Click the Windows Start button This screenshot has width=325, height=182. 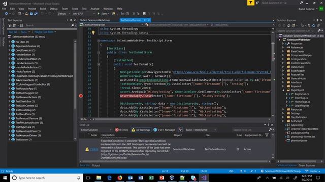tap(5, 177)
